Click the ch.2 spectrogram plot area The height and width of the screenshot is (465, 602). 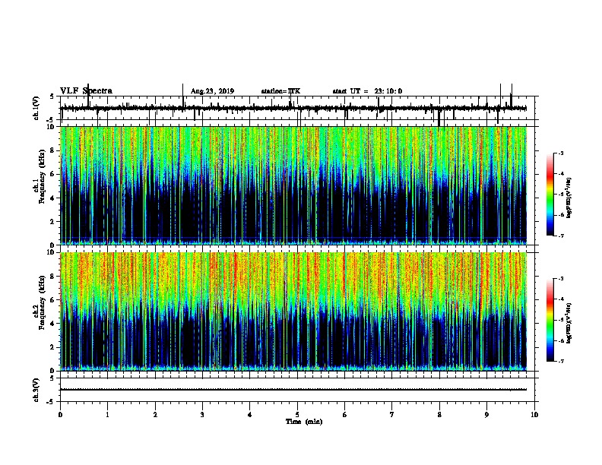[x=293, y=312]
